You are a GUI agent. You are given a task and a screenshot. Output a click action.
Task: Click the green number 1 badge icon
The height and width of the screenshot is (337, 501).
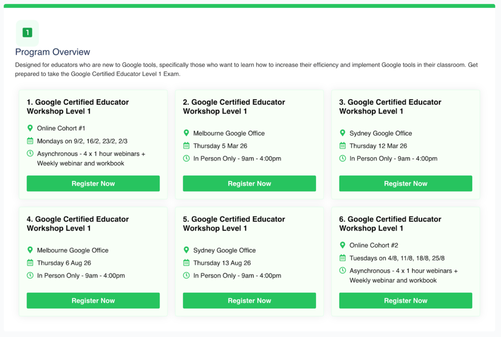click(27, 33)
